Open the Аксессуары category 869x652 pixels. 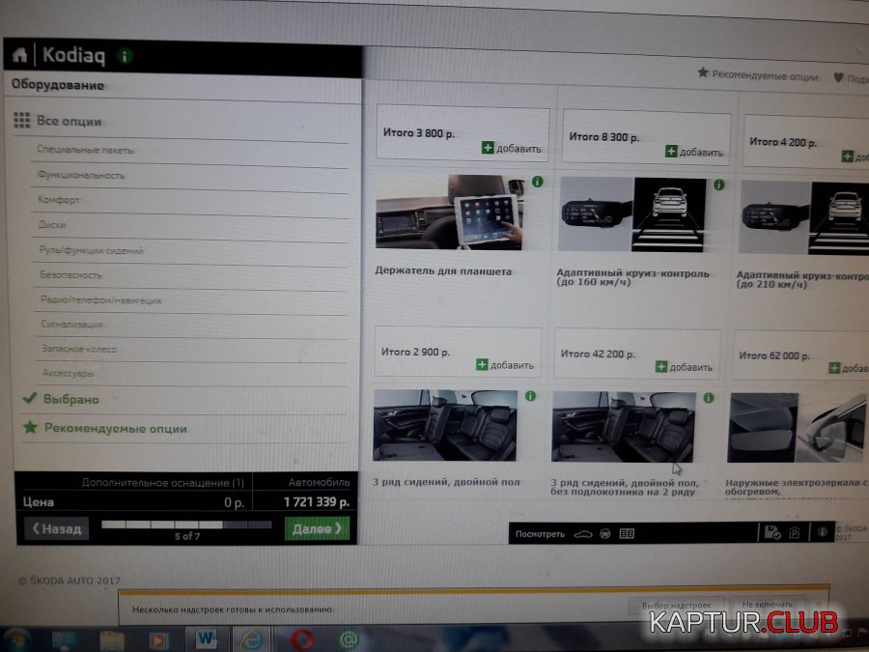[69, 373]
